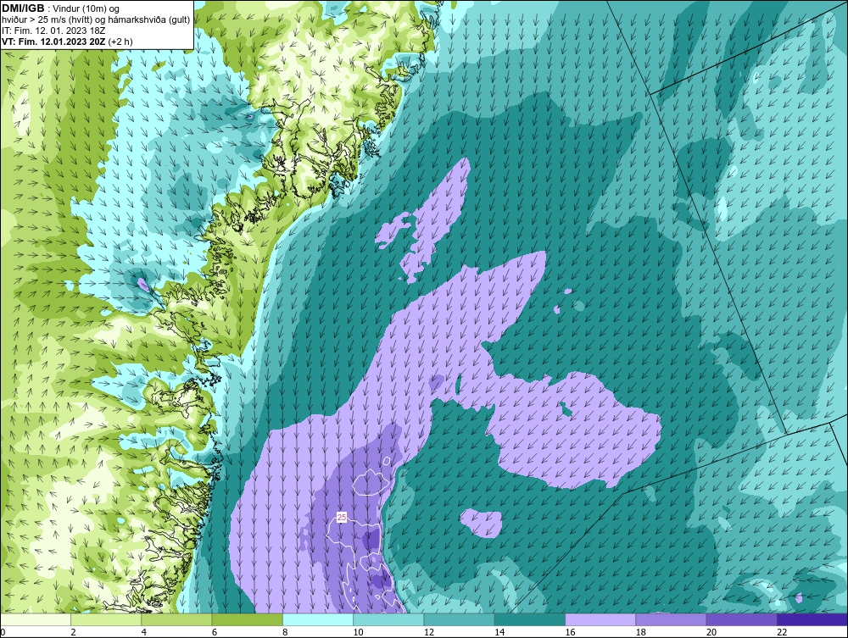Click legend scale value 0
This screenshot has height=638, width=848.
3,633
